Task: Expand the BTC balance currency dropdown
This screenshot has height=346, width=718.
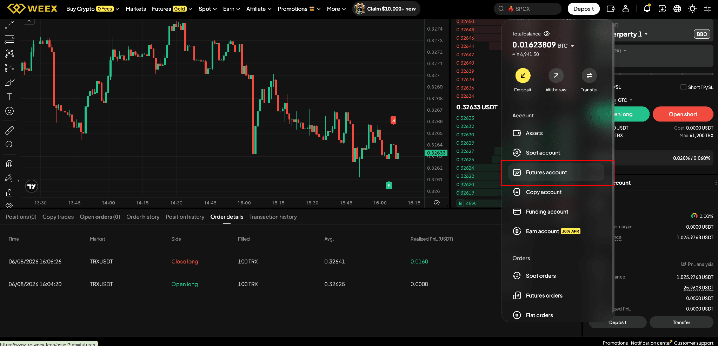Action: 572,46
